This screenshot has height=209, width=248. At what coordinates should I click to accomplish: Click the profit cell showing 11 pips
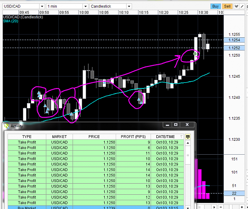pyautogui.click(x=133, y=153)
